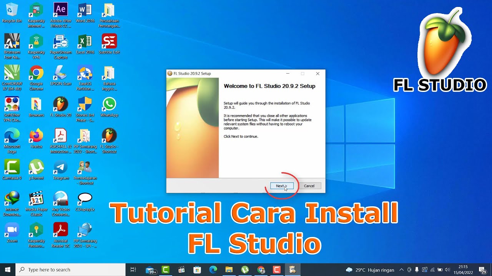
Task: Select Perusahaan Perorangan folder icon
Action: pos(109,15)
